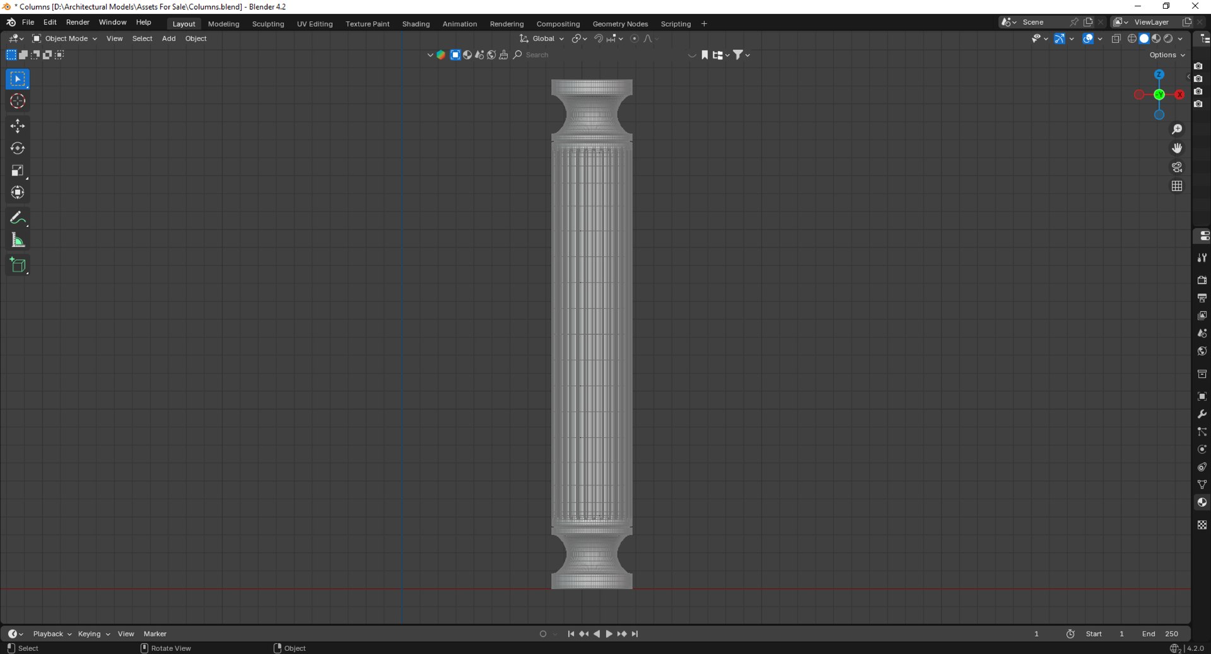Select the Add Cube tool
Viewport: 1211px width, 654px height.
(x=18, y=265)
